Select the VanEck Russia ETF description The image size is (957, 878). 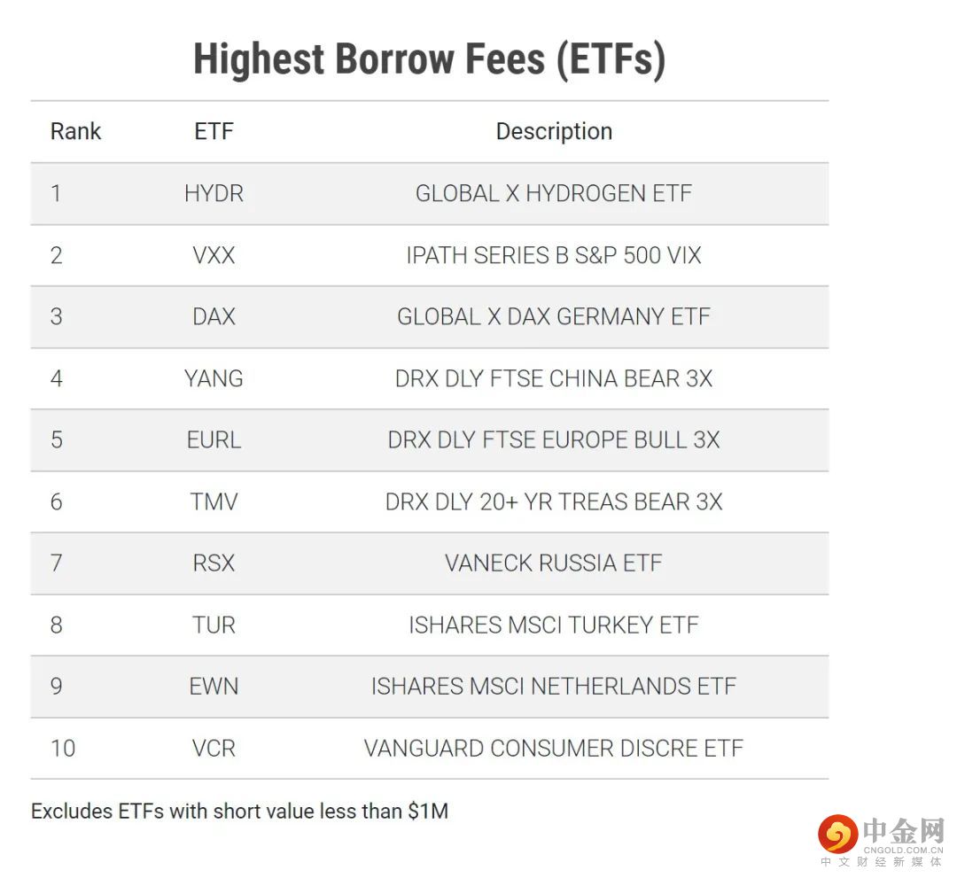tap(554, 563)
